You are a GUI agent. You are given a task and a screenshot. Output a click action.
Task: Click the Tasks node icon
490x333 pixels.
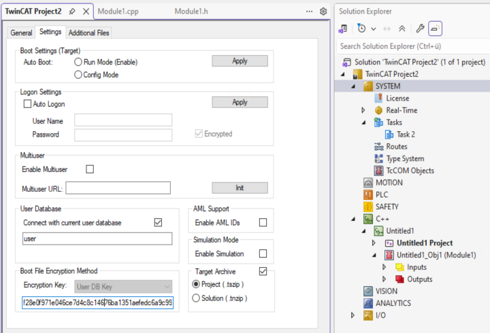378,122
